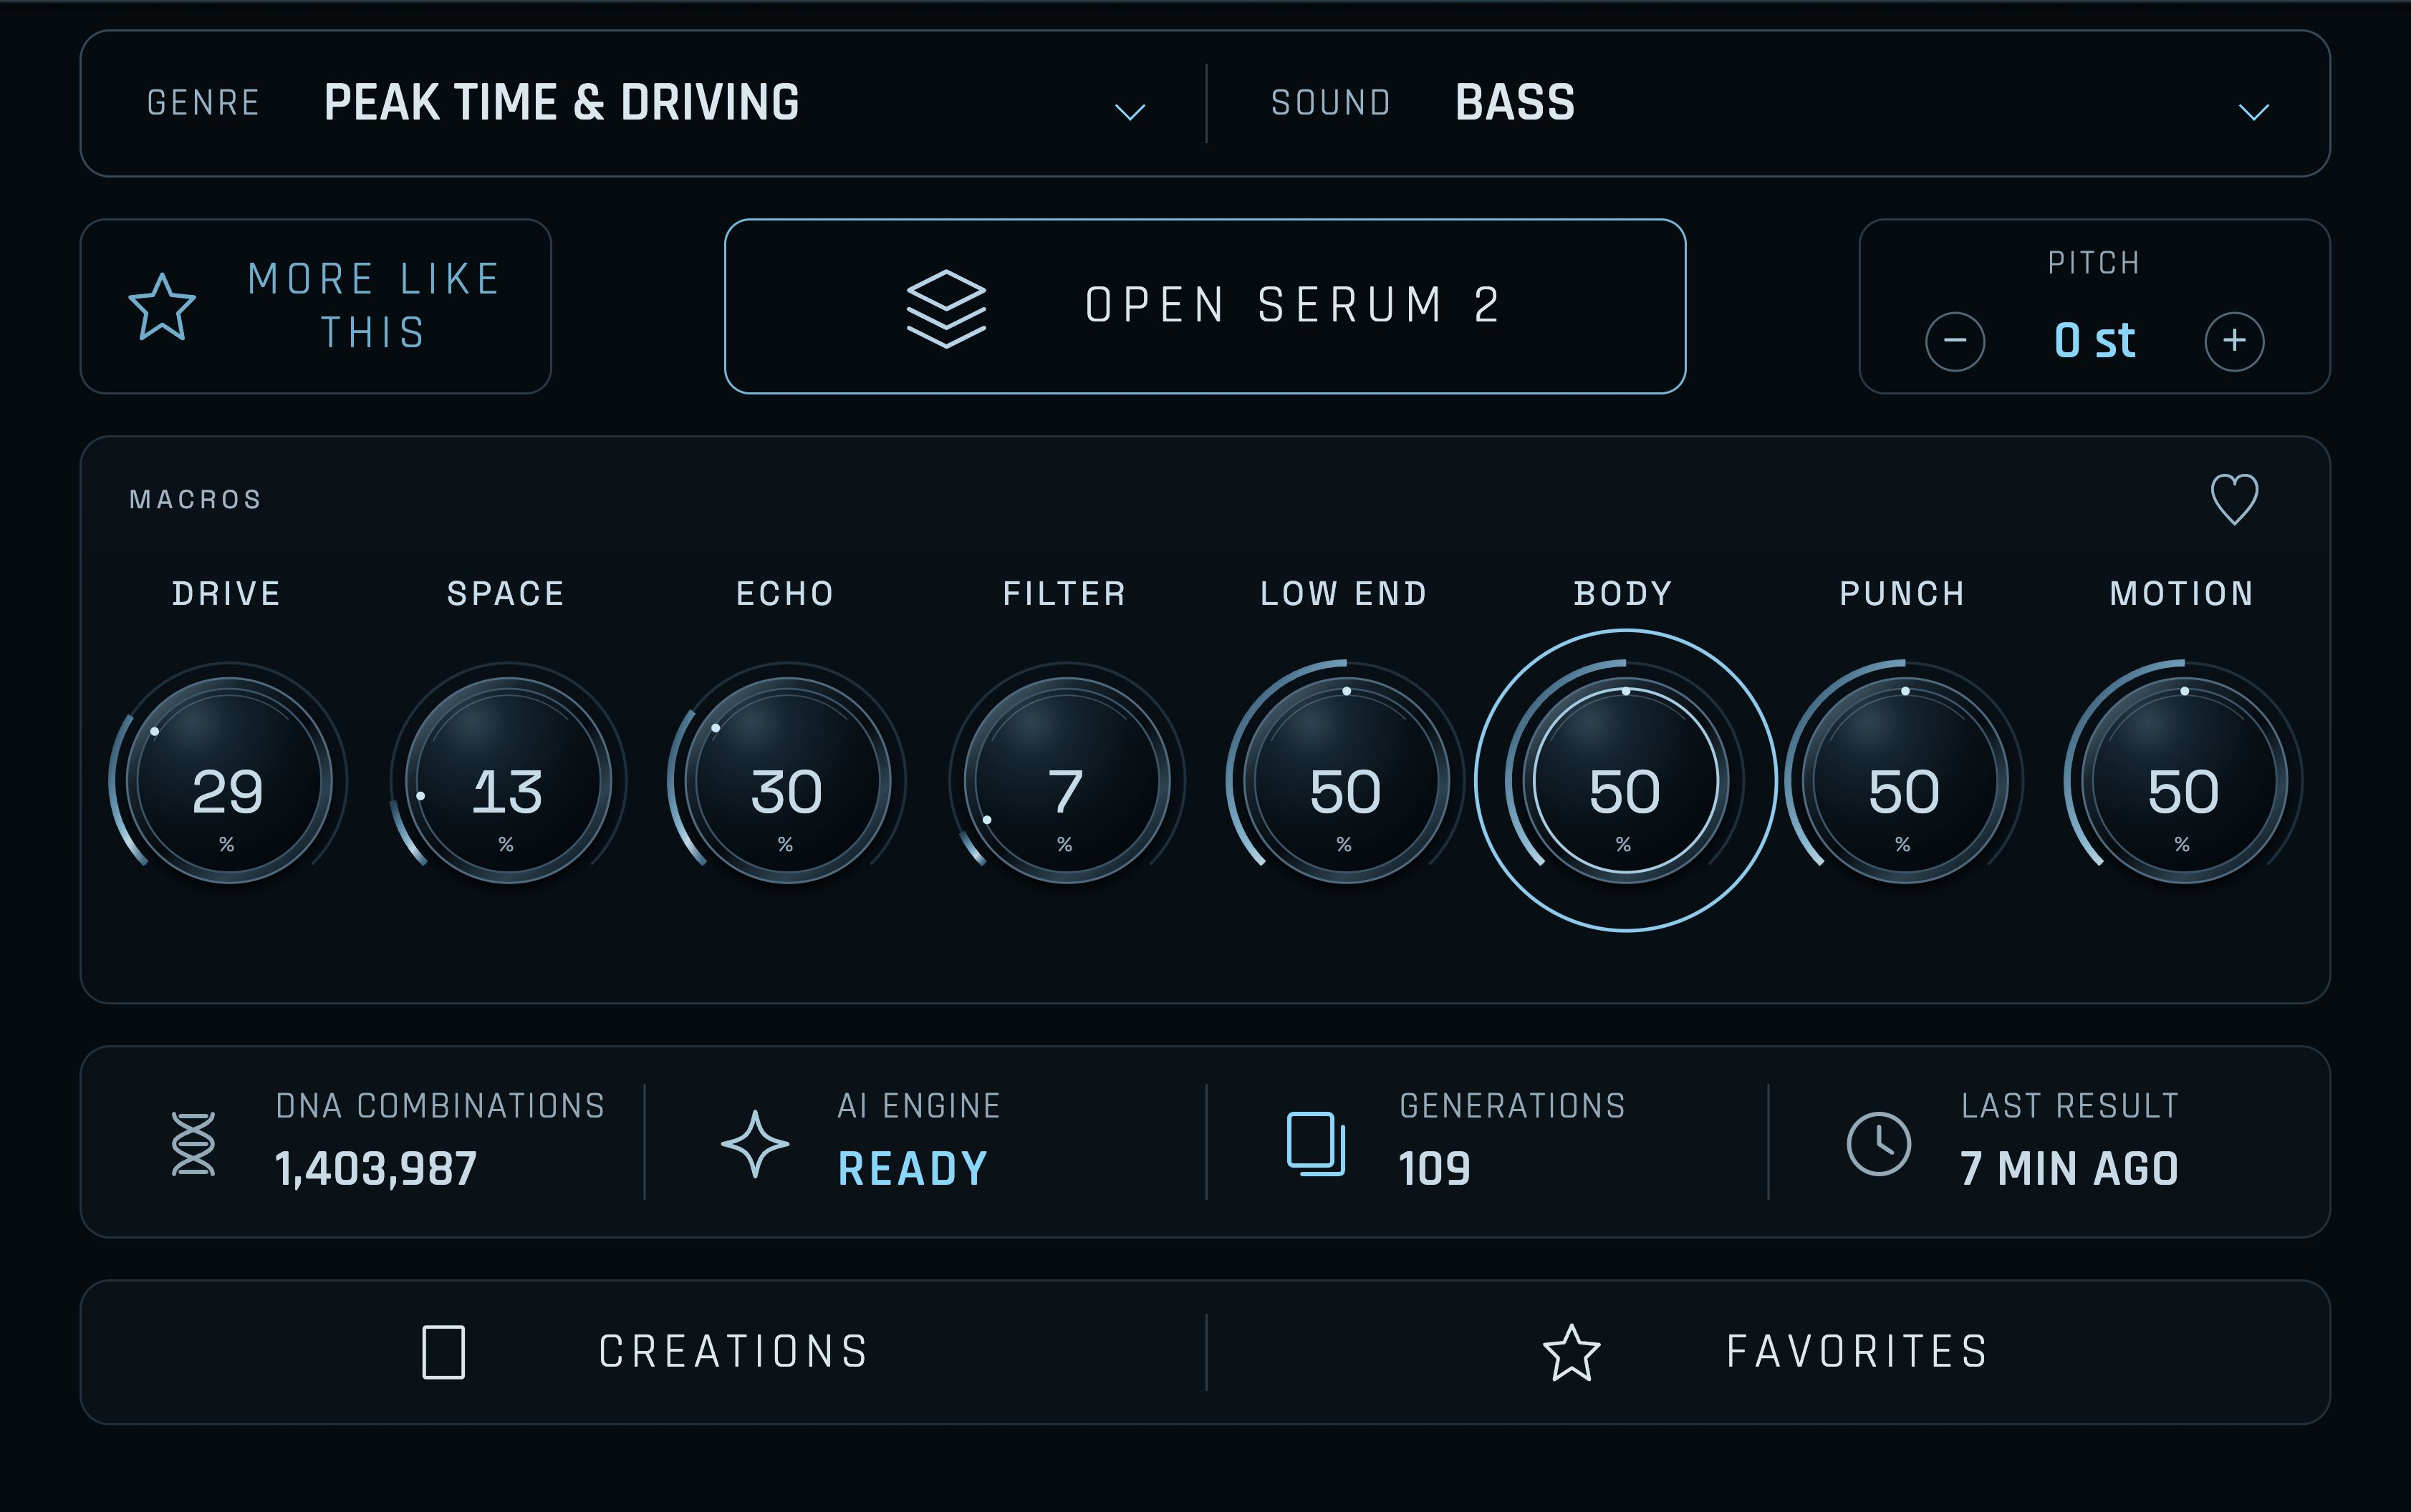Expand the Genre dropdown chevron
2411x1512 pixels.
coord(1130,111)
